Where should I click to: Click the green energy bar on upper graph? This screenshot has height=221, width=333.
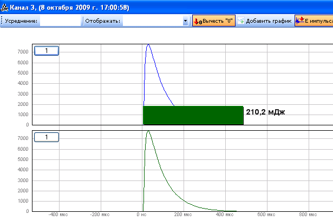click(193, 115)
